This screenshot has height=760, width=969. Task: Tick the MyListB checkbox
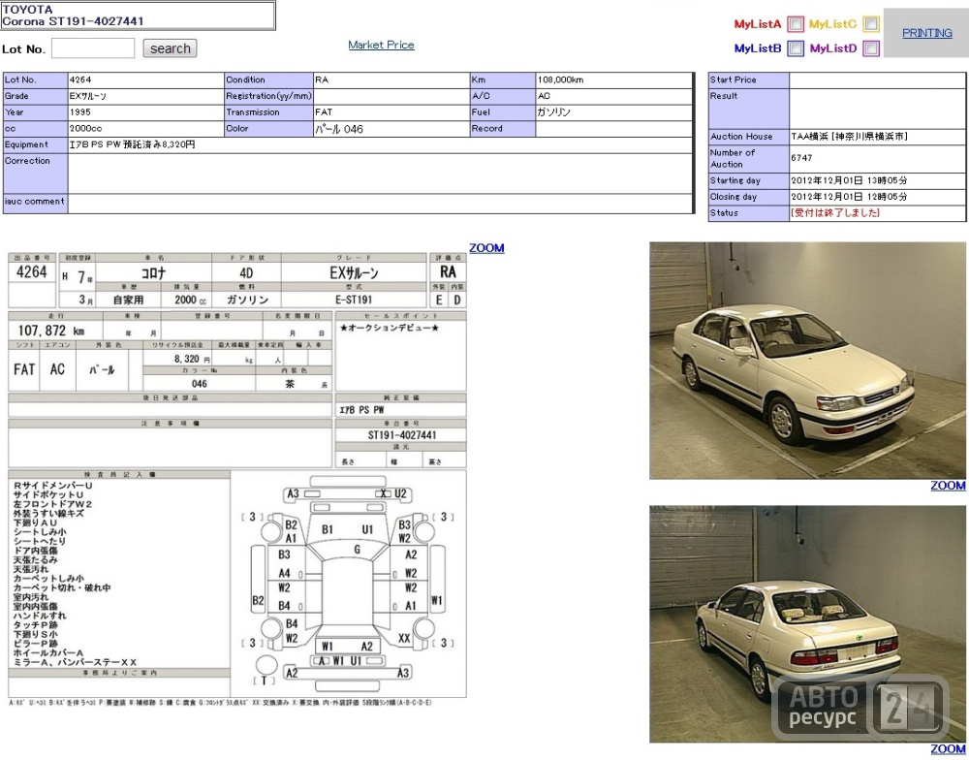tap(796, 48)
